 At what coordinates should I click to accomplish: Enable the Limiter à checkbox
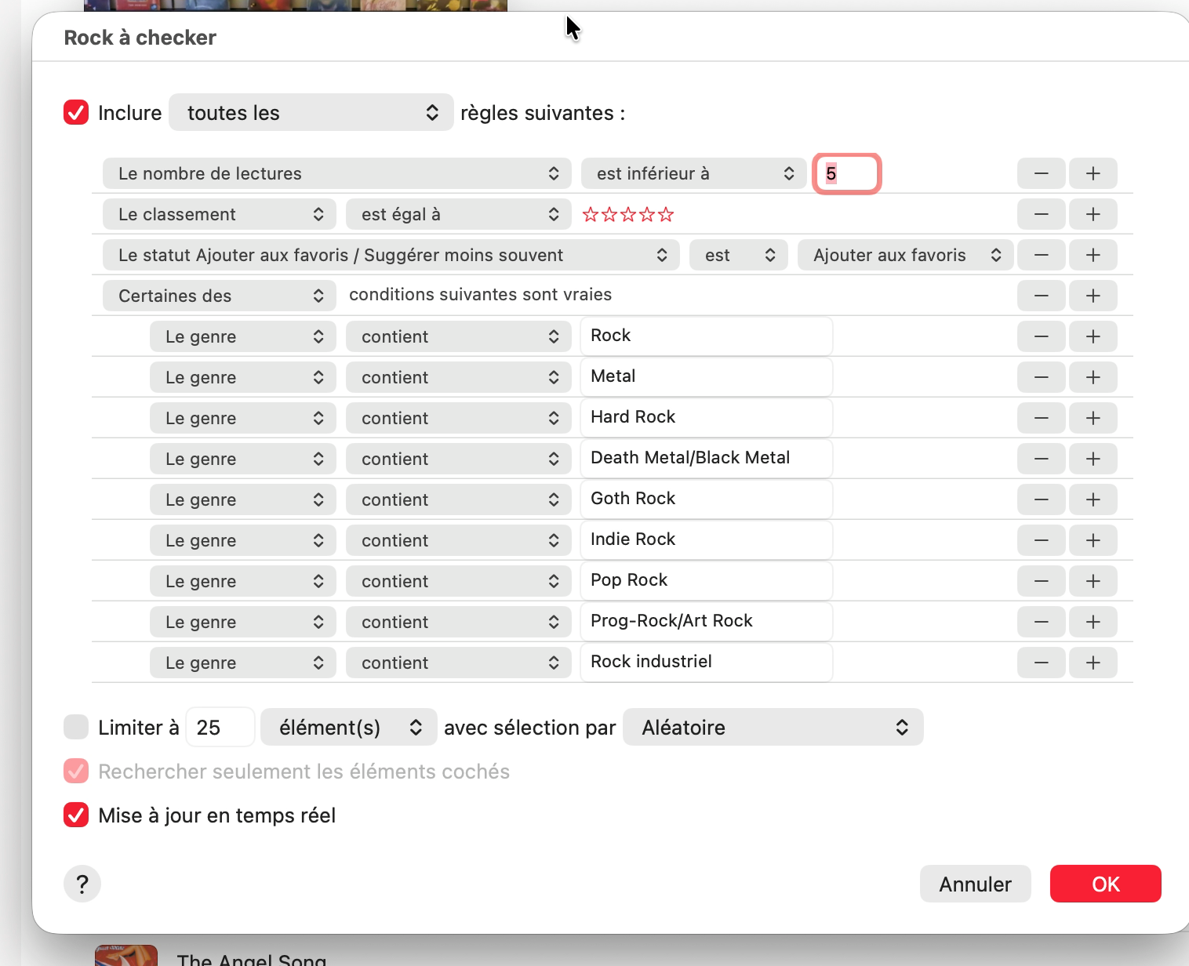click(x=76, y=727)
